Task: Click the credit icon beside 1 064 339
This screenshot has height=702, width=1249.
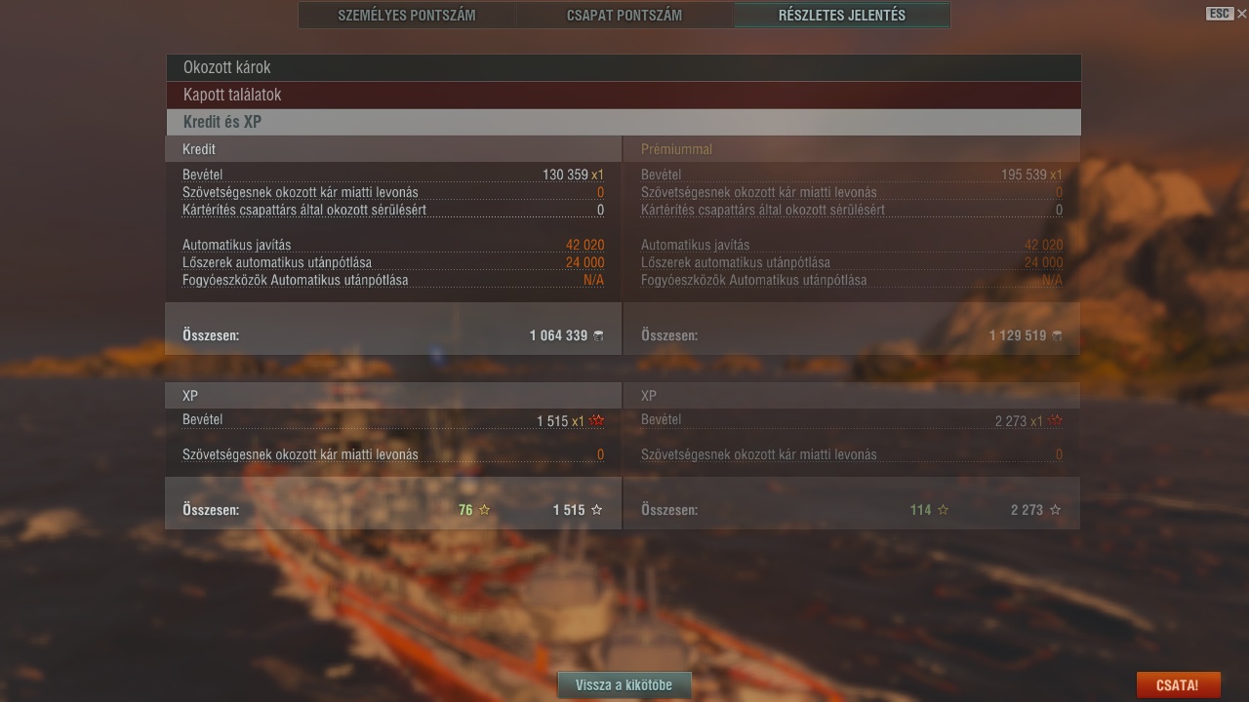Action: coord(598,335)
